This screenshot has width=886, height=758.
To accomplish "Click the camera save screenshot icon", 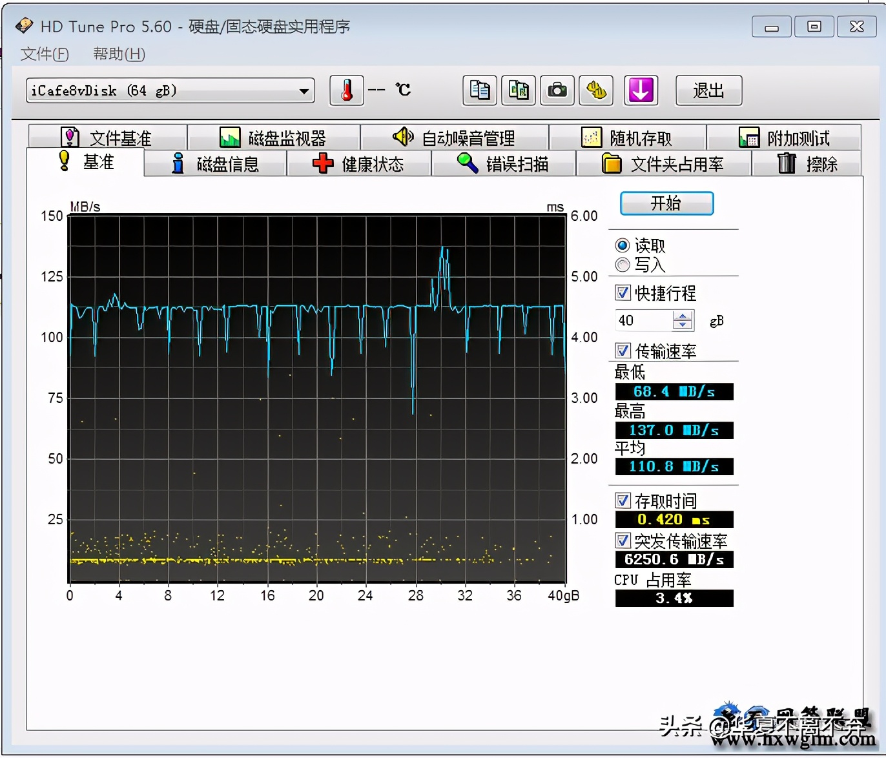I will click(x=557, y=90).
